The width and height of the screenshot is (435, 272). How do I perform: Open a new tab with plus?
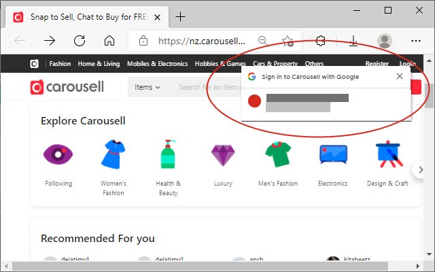(x=180, y=16)
